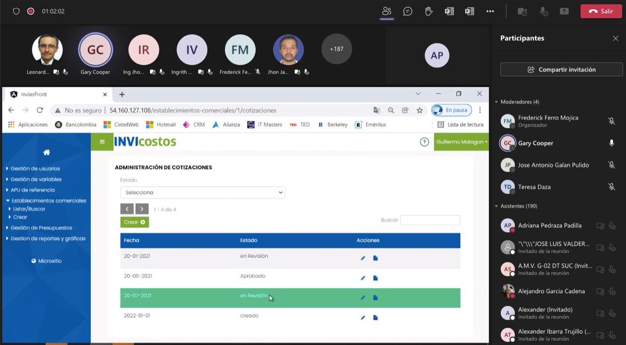Click the share content tray icon
626x345 pixels.
564,11
